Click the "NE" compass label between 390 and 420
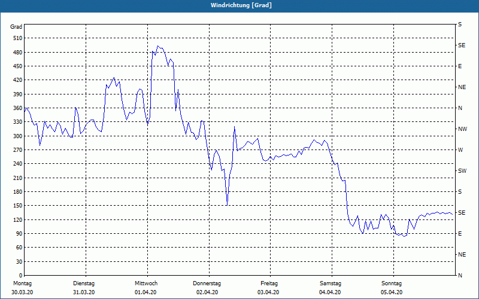479x299 pixels. point(462,87)
